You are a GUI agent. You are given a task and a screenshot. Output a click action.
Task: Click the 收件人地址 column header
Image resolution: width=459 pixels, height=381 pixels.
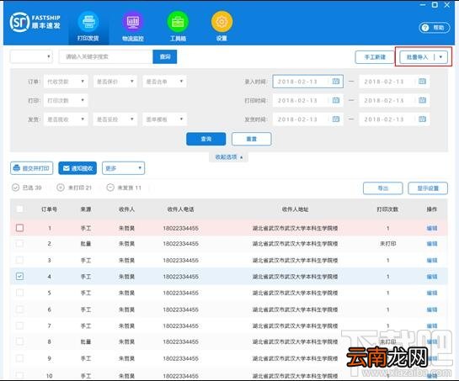tap(295, 209)
